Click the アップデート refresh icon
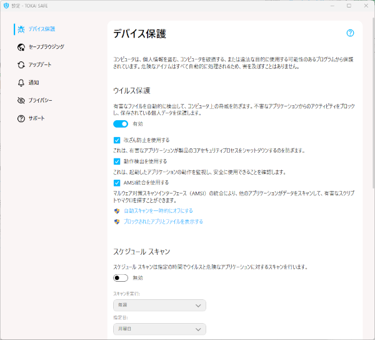Image resolution: width=375 pixels, height=340 pixels. click(x=21, y=64)
